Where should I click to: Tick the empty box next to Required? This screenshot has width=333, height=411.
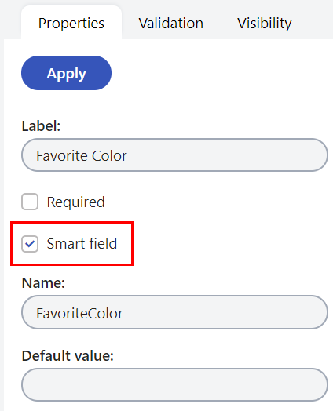[30, 202]
